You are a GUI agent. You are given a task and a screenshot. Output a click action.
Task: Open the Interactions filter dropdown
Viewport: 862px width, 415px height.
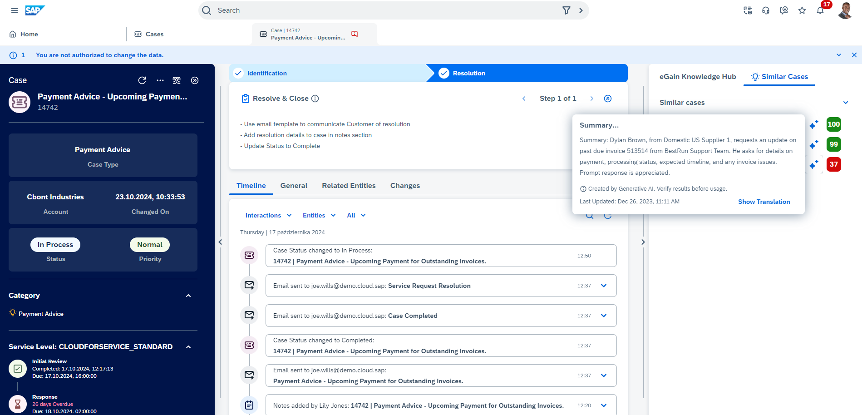(x=268, y=215)
